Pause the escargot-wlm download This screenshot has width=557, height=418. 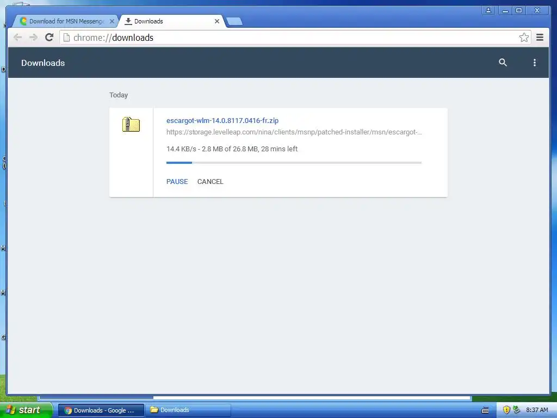point(177,182)
